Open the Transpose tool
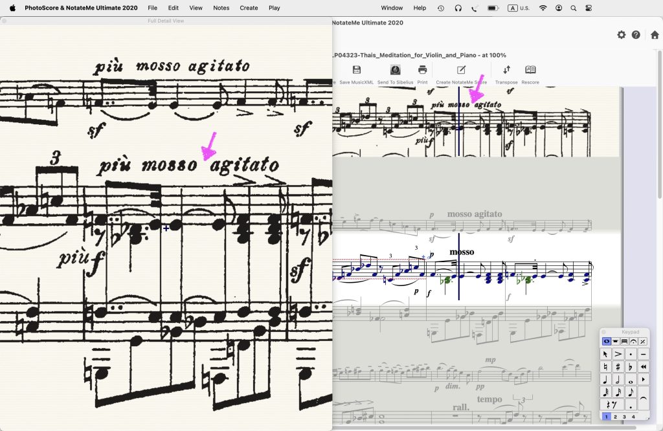The height and width of the screenshot is (431, 663). (x=506, y=70)
